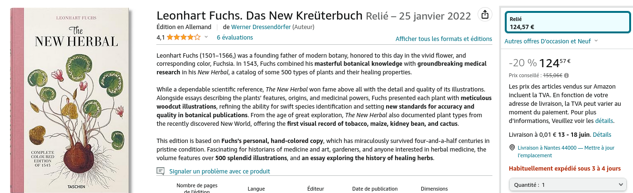Click the Langue detail heading
Image resolution: width=633 pixels, height=193 pixels.
coord(256,189)
